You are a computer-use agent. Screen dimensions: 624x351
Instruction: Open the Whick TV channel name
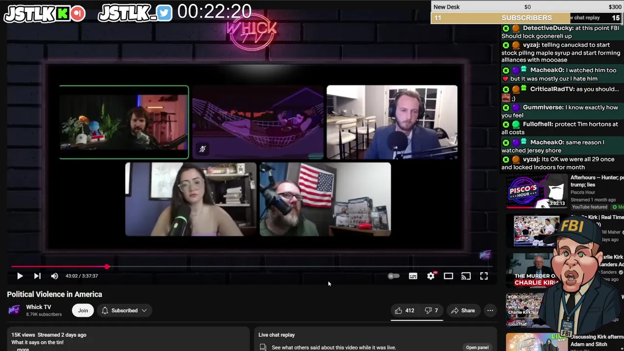(39, 307)
